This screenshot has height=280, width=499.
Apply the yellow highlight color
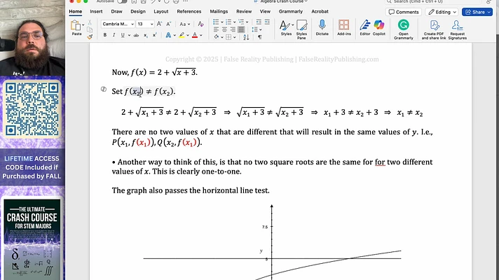click(182, 35)
